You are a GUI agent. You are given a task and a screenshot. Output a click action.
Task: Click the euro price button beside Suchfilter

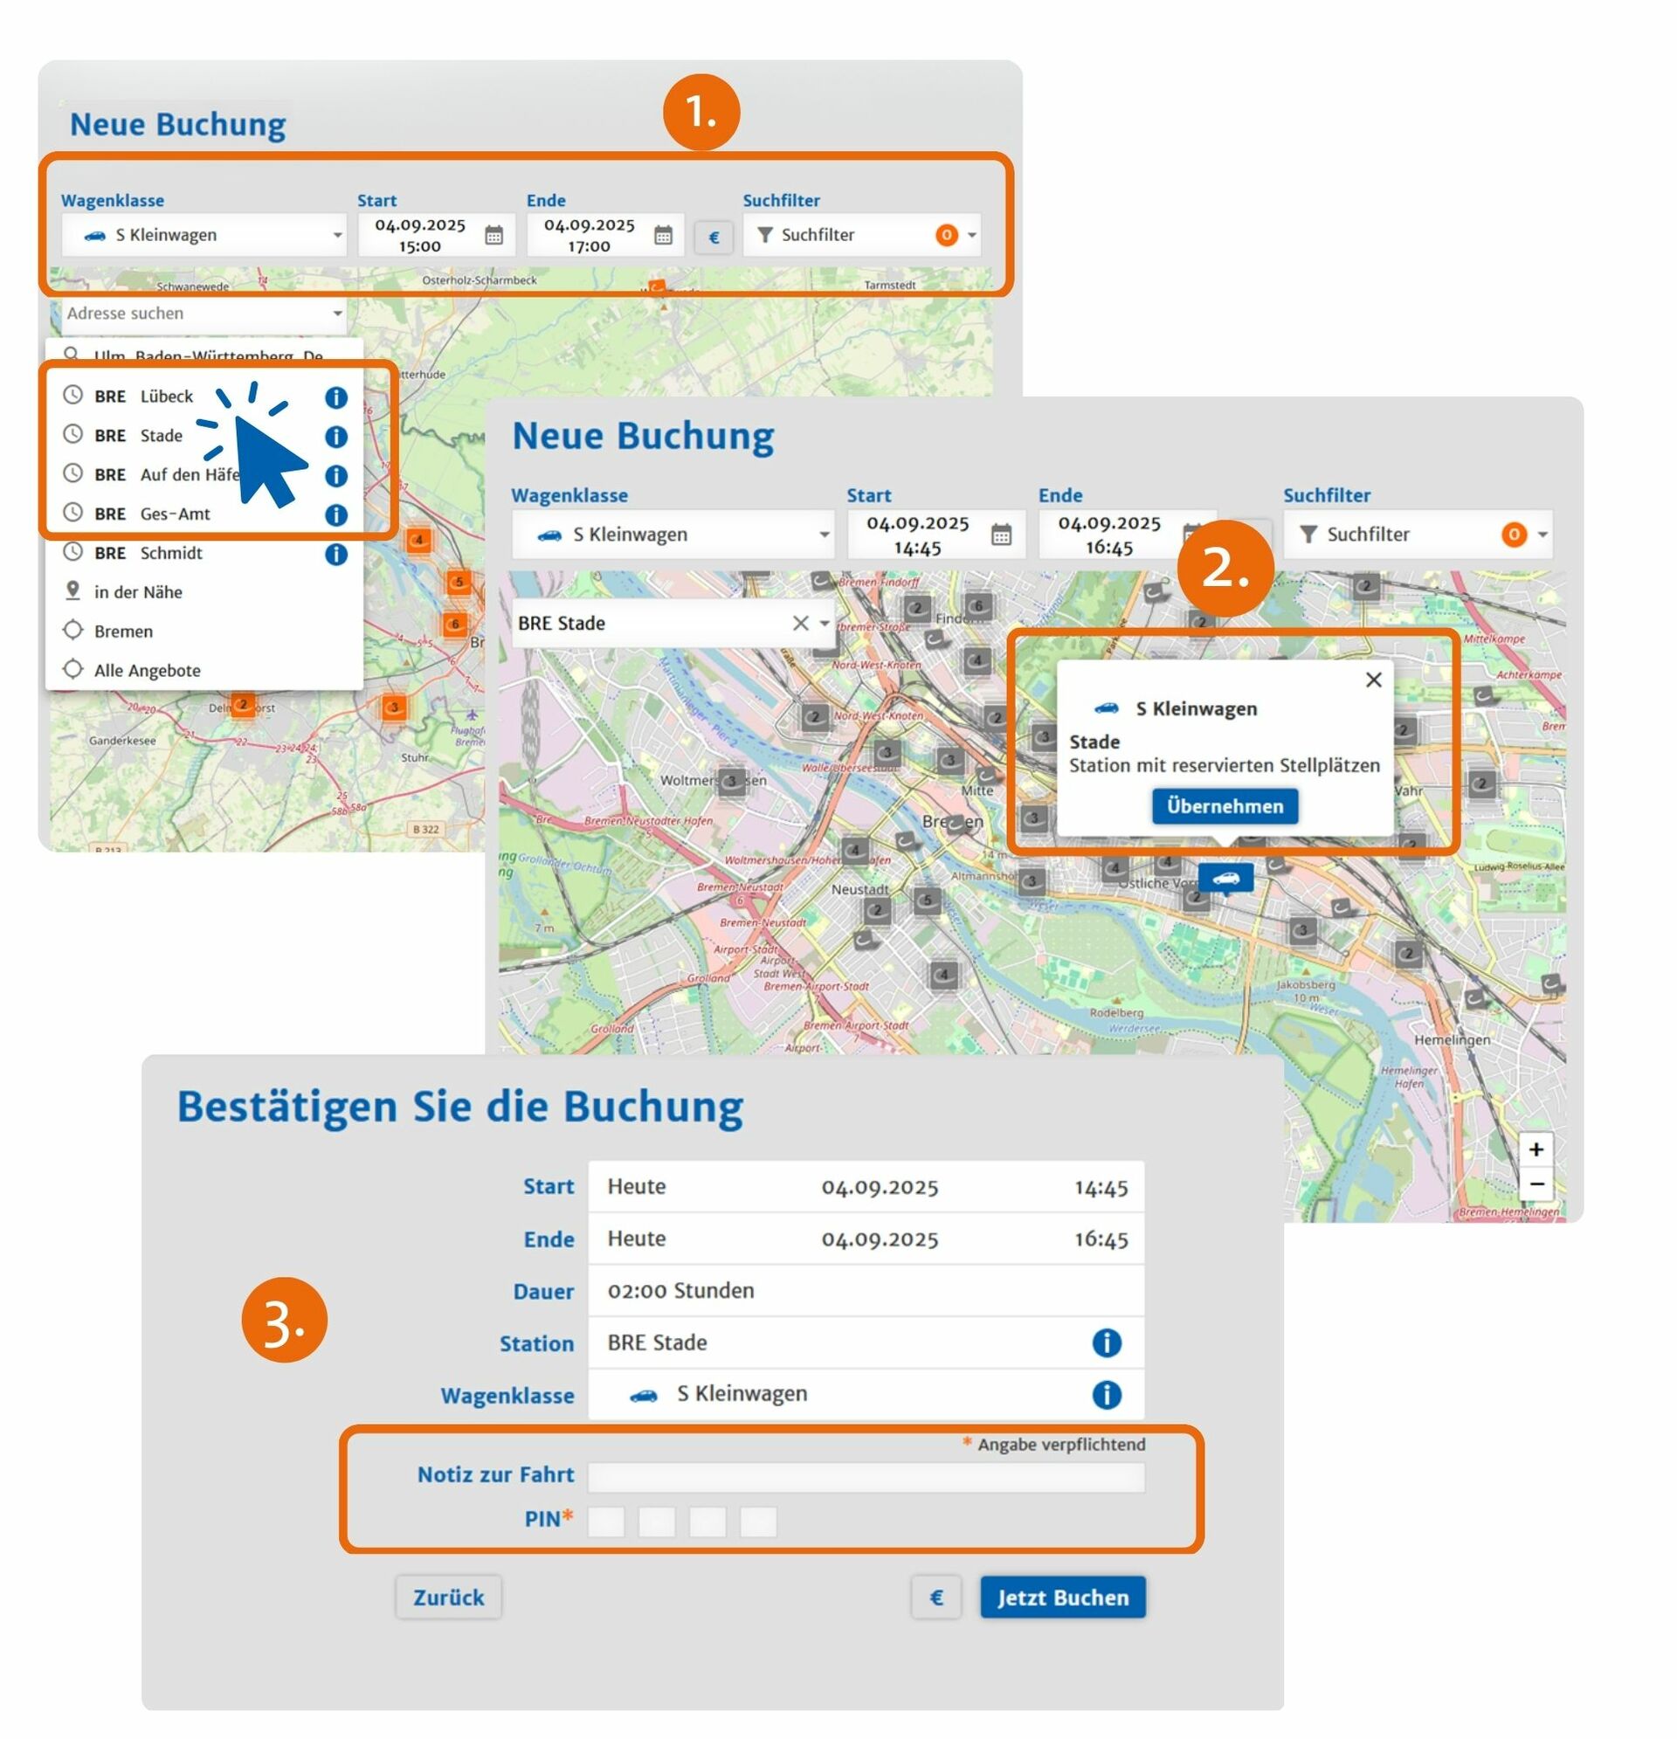coord(714,237)
